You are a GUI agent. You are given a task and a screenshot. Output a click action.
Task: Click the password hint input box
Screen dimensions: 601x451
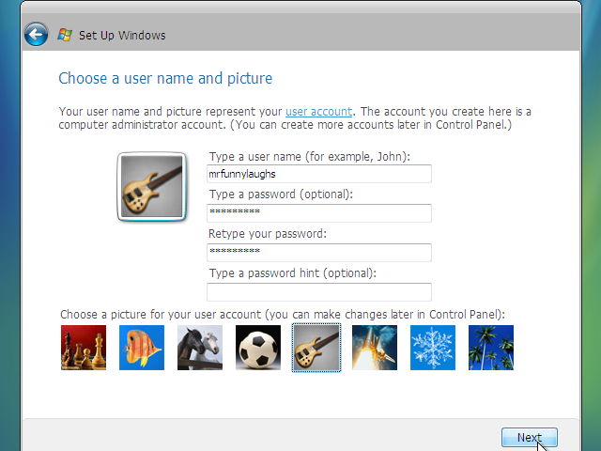(x=319, y=292)
